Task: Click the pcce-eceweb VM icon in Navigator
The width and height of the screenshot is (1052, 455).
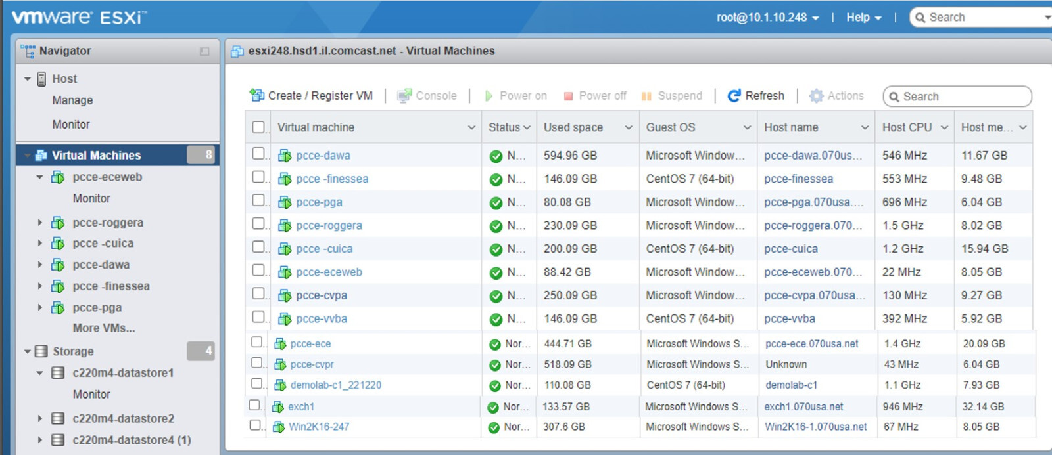Action: tap(58, 177)
